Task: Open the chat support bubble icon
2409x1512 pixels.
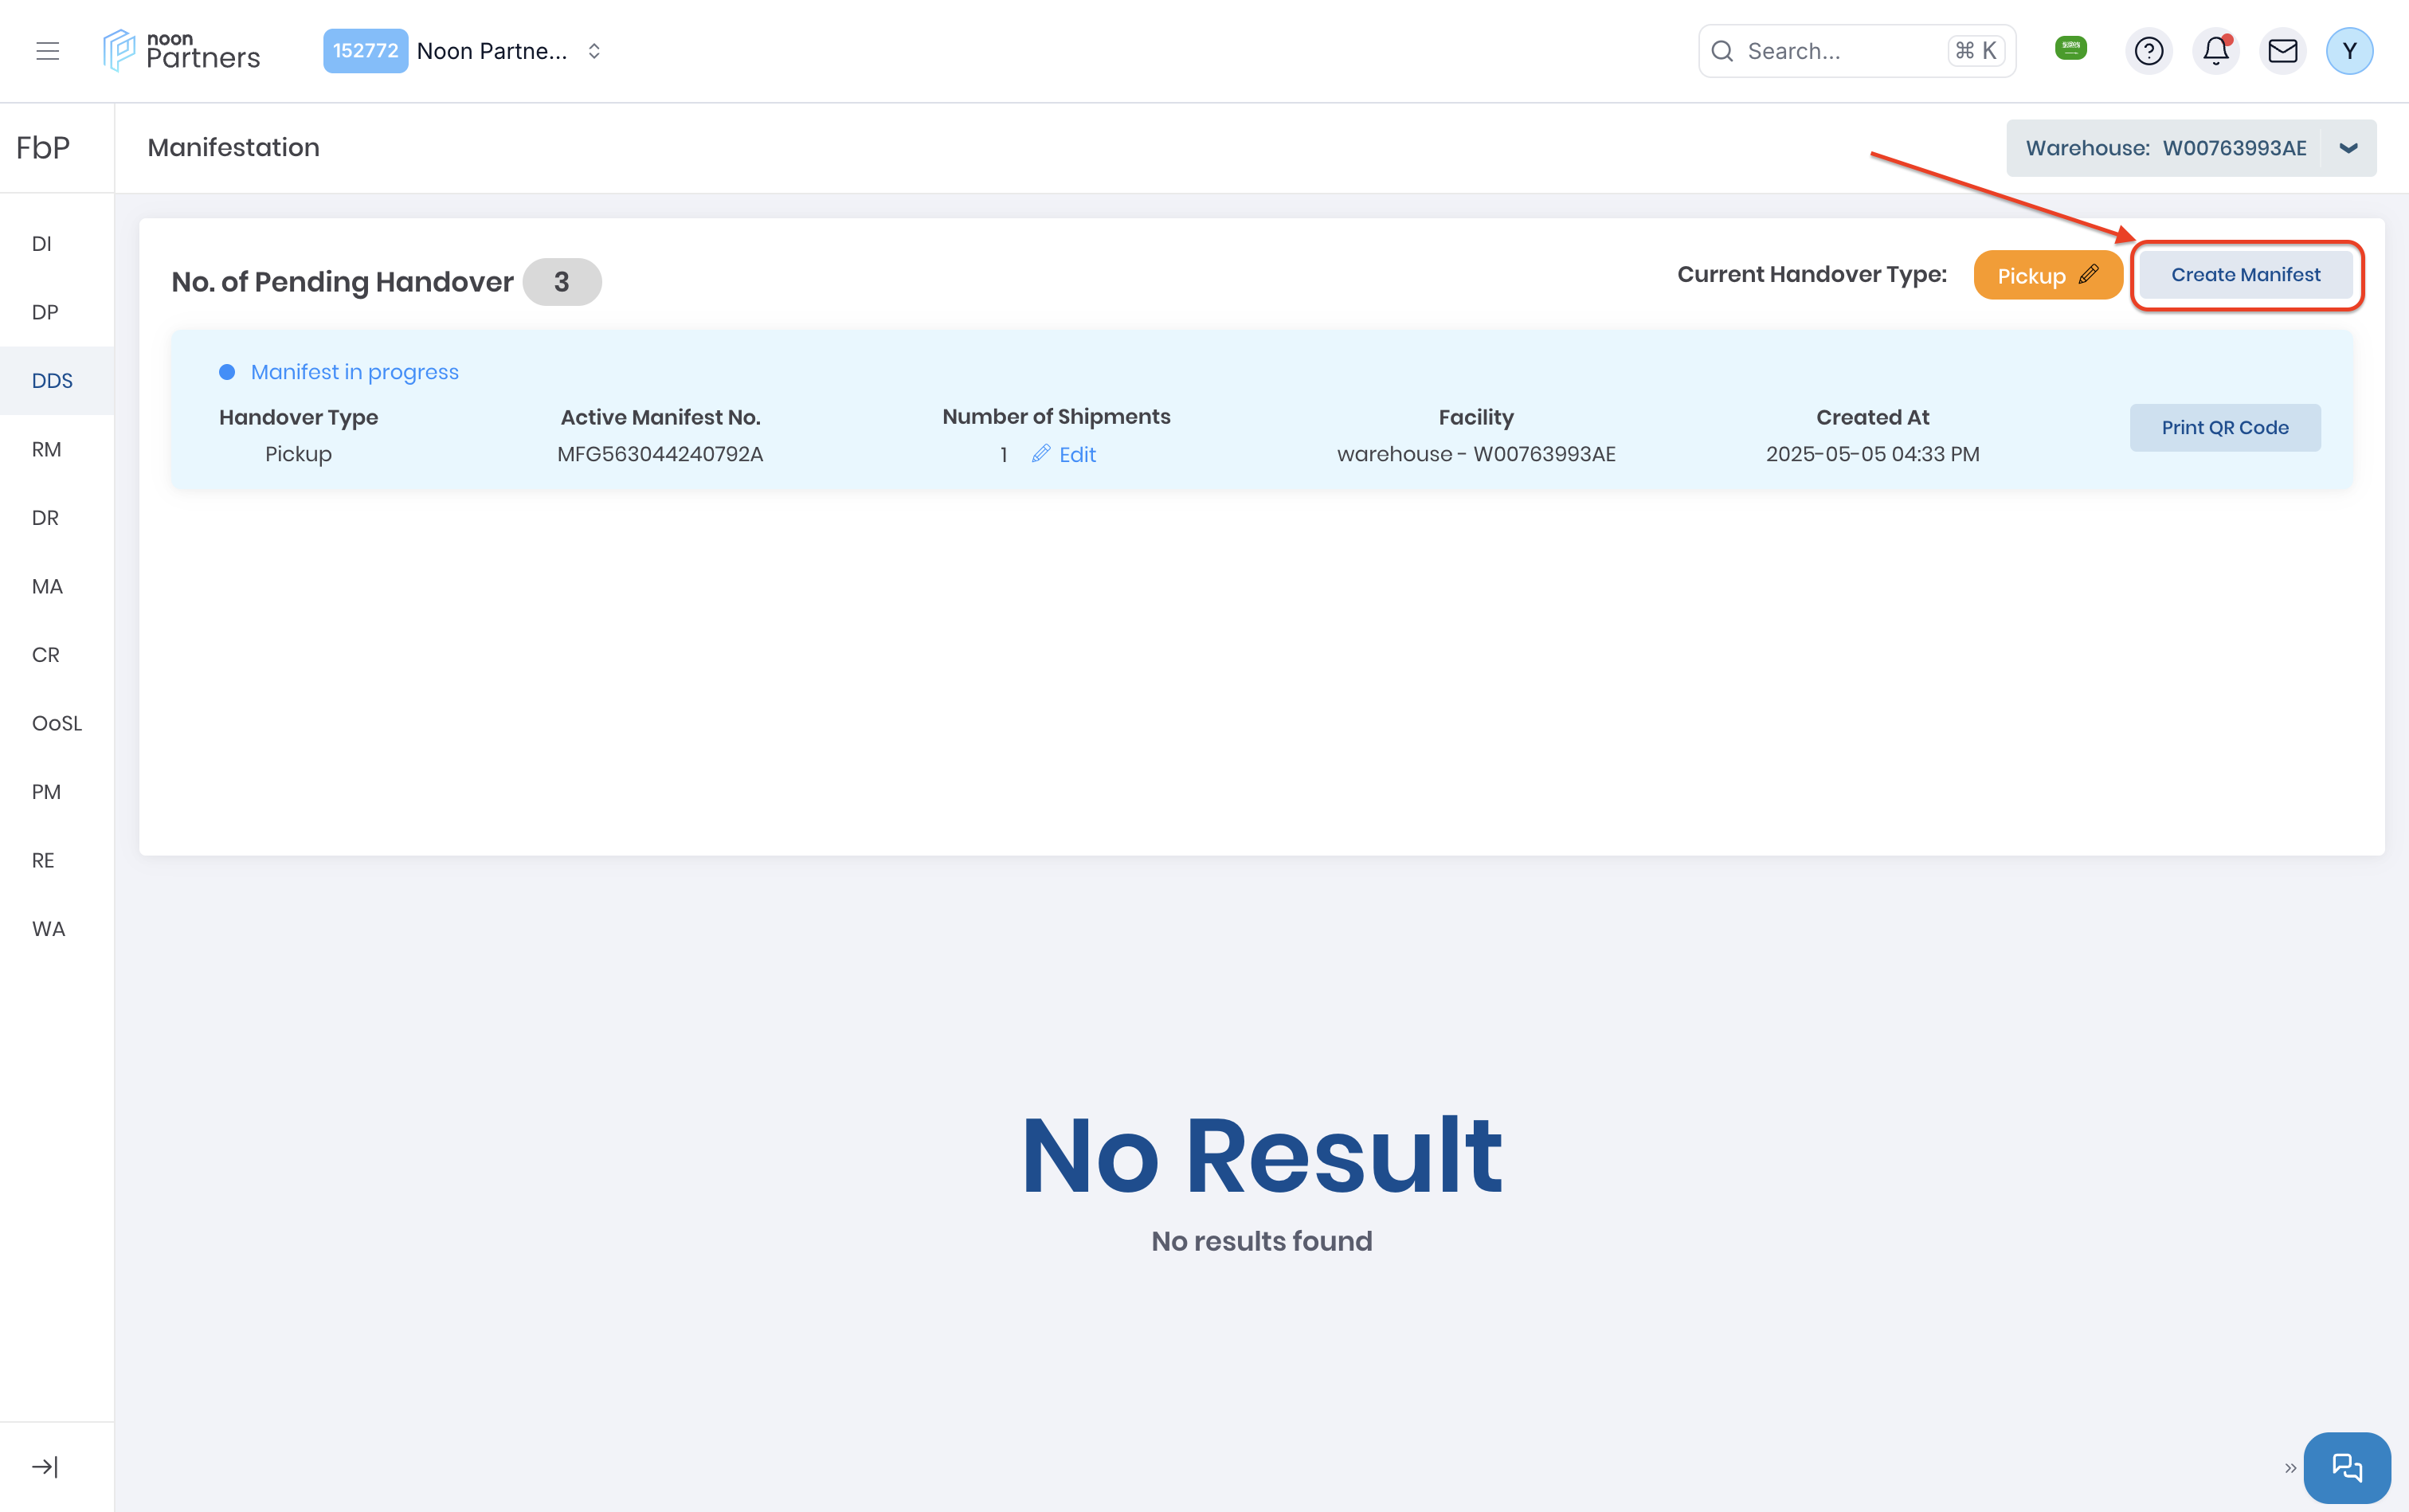Action: 2346,1467
